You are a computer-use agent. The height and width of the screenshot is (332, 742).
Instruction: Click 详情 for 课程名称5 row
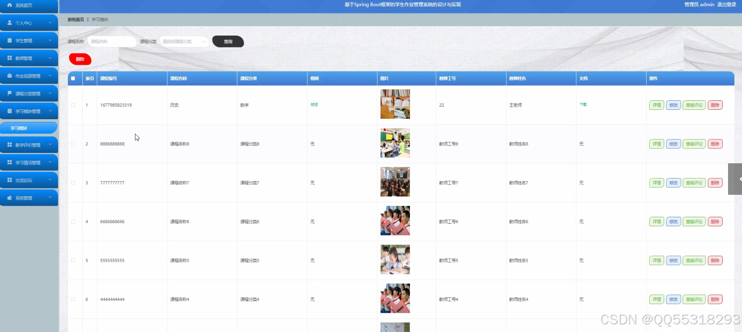pos(657,260)
